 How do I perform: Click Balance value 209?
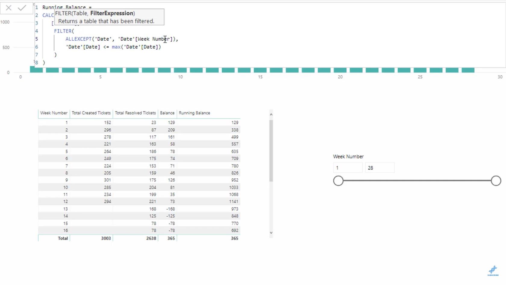[171, 130]
